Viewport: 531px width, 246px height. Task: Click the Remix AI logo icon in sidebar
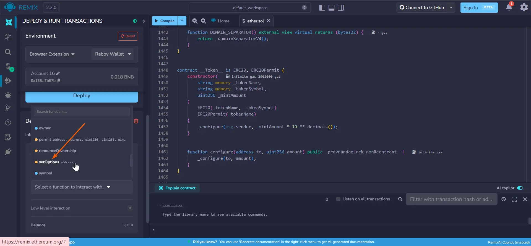(9, 22)
